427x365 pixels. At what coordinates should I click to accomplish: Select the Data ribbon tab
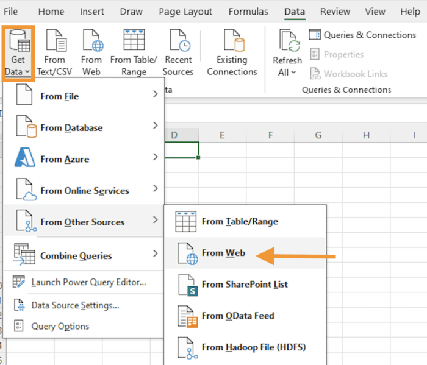tap(295, 12)
